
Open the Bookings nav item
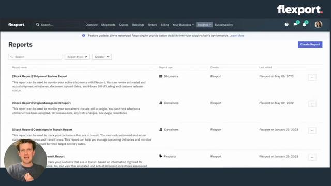point(138,25)
